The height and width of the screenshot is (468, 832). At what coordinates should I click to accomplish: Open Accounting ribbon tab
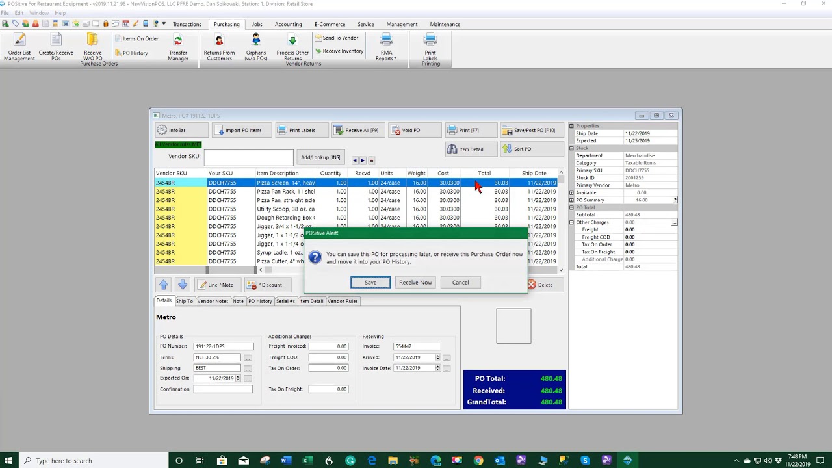coord(288,25)
